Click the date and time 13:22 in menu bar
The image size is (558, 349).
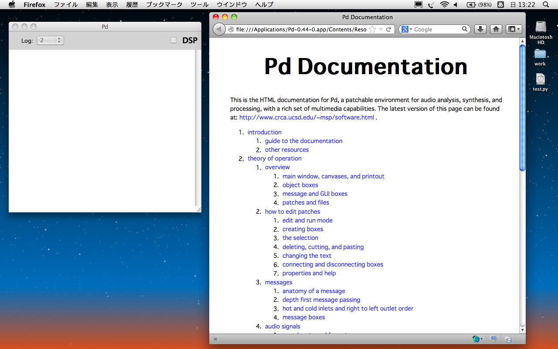[522, 5]
